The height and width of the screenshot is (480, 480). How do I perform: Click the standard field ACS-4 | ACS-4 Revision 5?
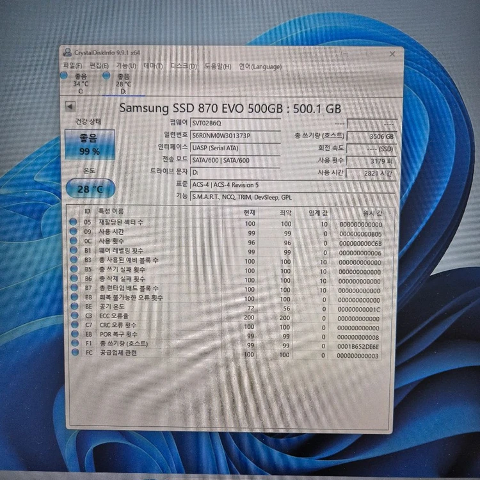click(292, 185)
